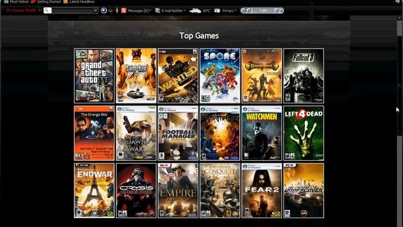Open the Empire Total War cover
This screenshot has width=403, height=227.
pos(178,190)
